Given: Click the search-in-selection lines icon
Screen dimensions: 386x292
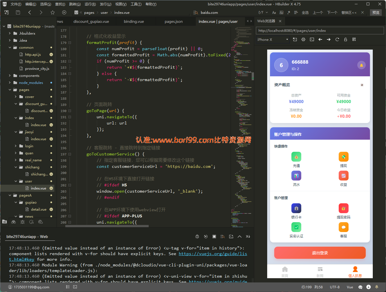Looking at the screenshot, I should [296, 12].
